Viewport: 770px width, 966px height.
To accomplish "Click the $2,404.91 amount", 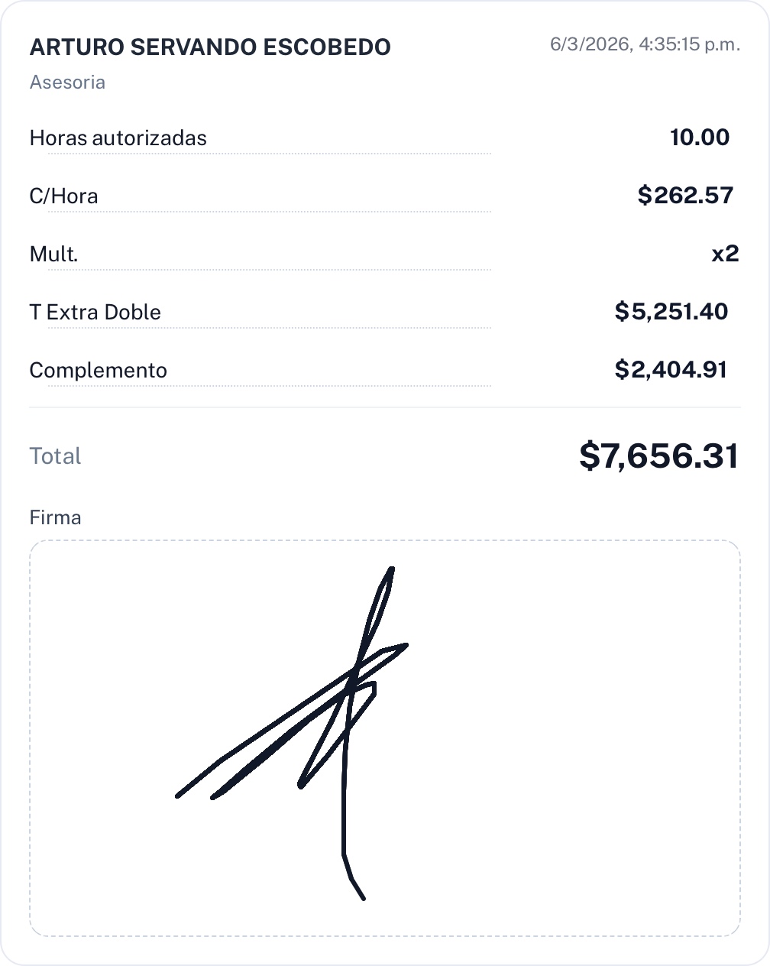I will tap(671, 370).
